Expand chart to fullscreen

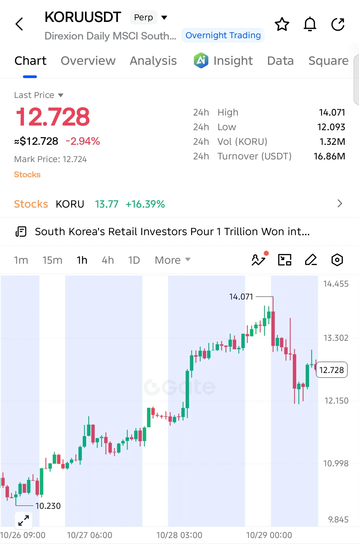click(x=24, y=520)
